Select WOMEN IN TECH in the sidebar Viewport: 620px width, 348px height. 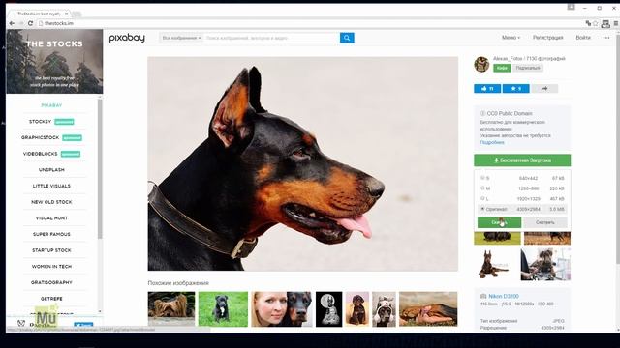[x=51, y=267]
